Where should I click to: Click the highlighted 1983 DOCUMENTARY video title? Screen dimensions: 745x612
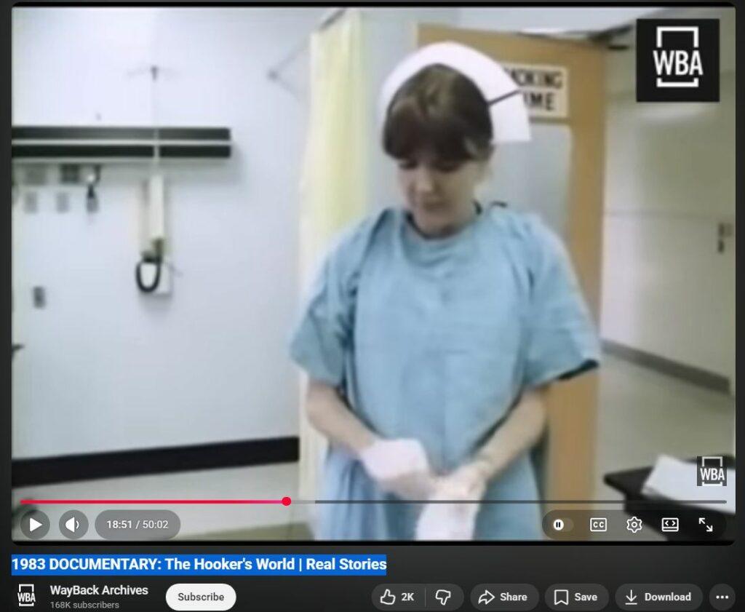(199, 564)
